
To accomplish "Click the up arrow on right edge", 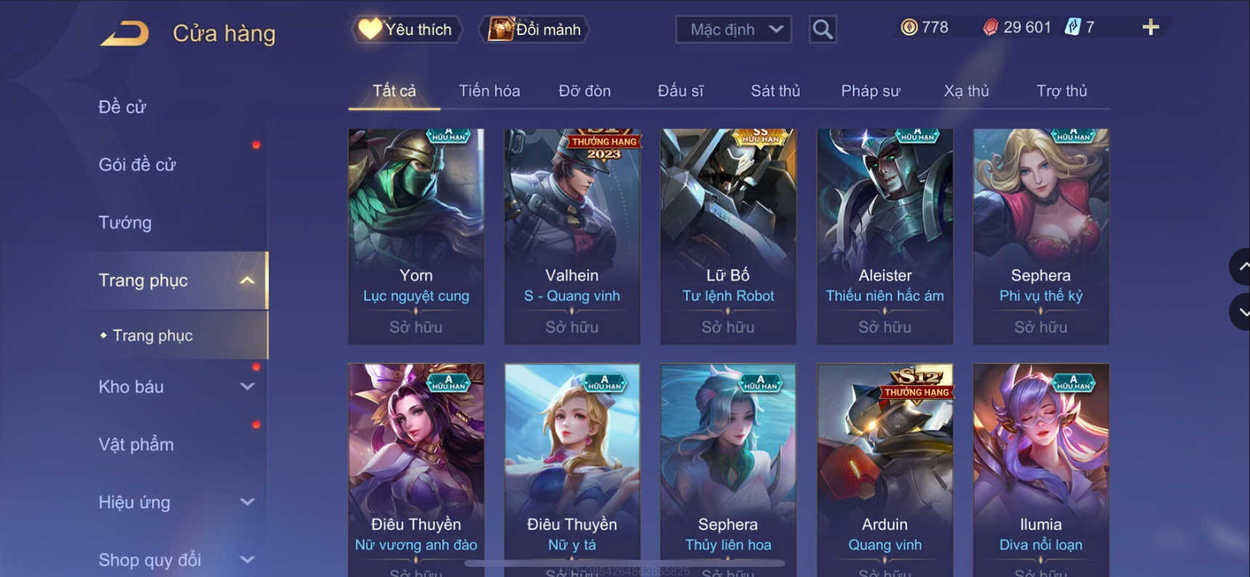I will [x=1241, y=267].
